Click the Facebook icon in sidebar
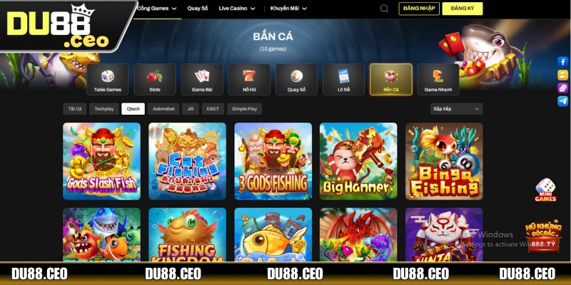Screen dimensions: 571x285 [x=562, y=61]
